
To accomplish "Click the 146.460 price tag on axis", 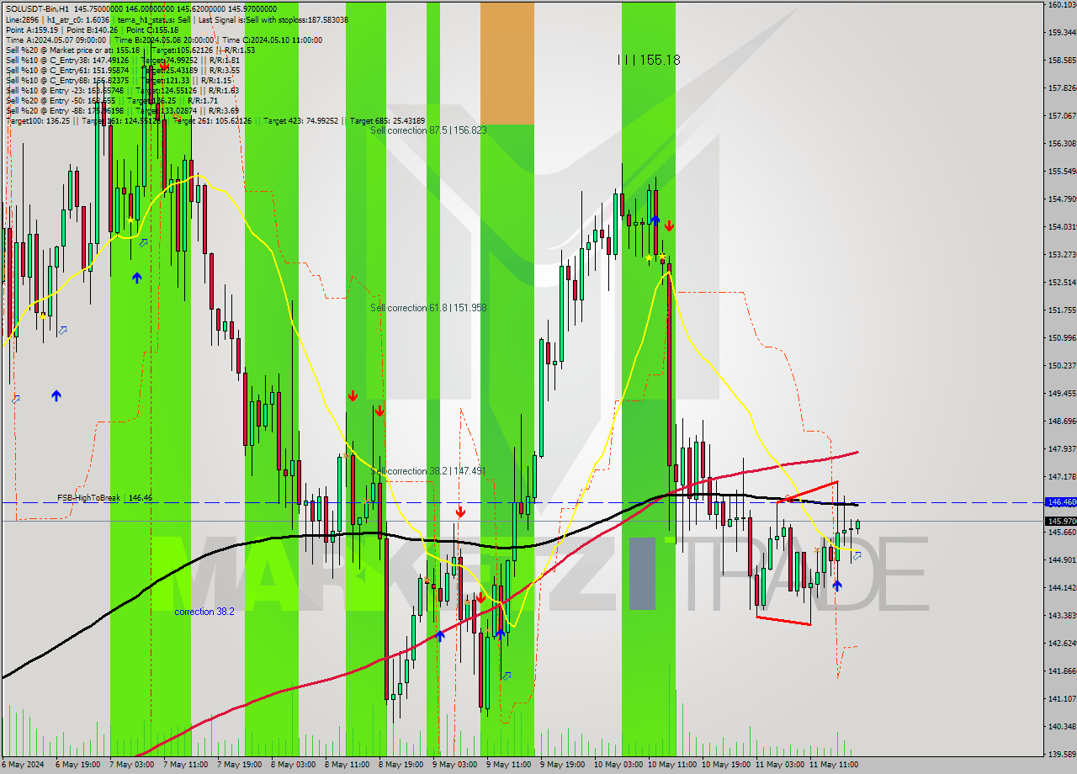I will point(1060,501).
